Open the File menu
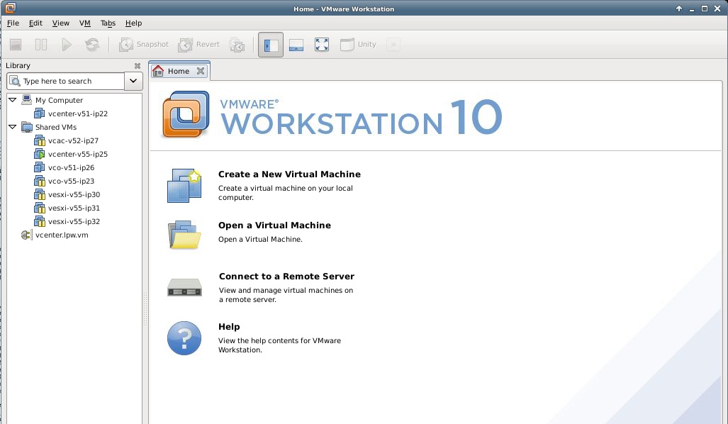The width and height of the screenshot is (728, 424). click(13, 23)
